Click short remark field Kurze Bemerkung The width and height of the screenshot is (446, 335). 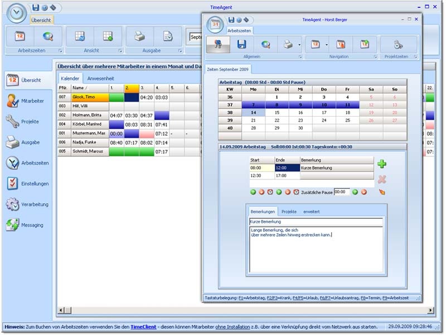(x=316, y=222)
